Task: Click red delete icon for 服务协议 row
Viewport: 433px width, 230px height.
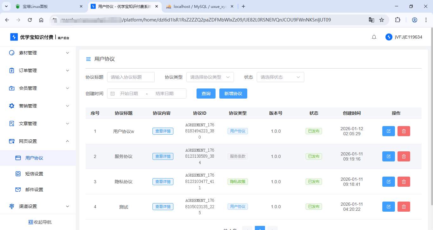Action: click(x=404, y=156)
